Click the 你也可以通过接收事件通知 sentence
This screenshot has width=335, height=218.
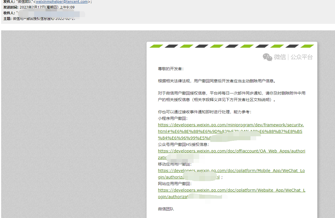point(205,112)
